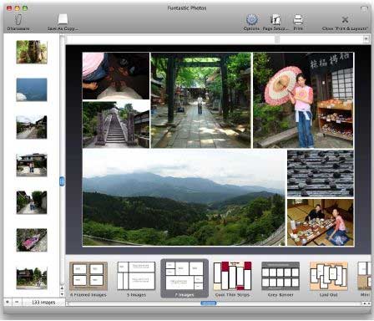Open the dropdown arrow above the layout canvas

point(366,39)
